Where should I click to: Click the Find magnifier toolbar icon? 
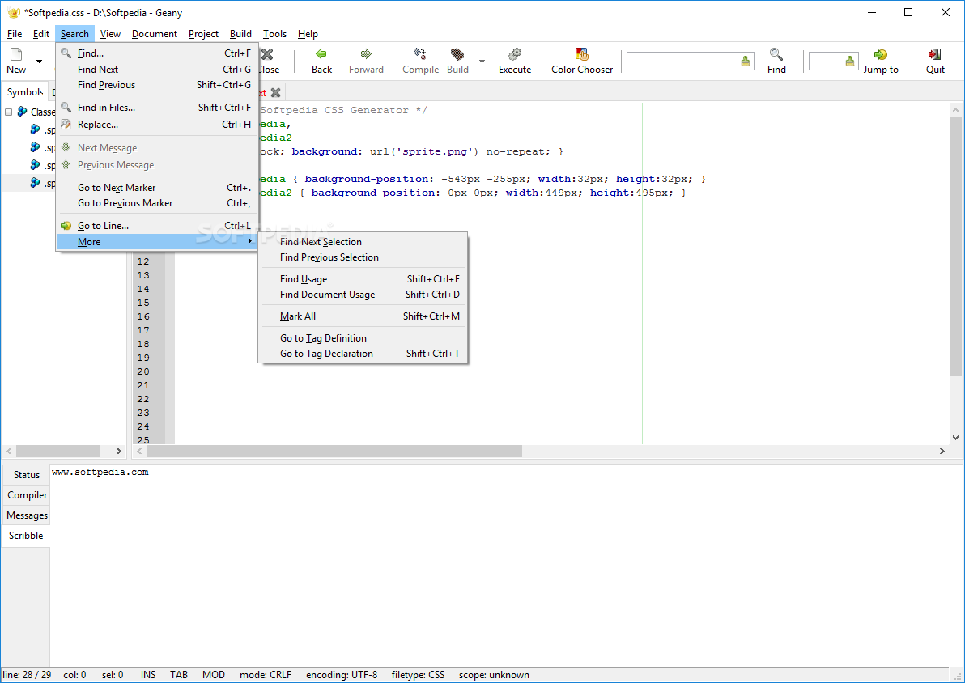(x=776, y=55)
